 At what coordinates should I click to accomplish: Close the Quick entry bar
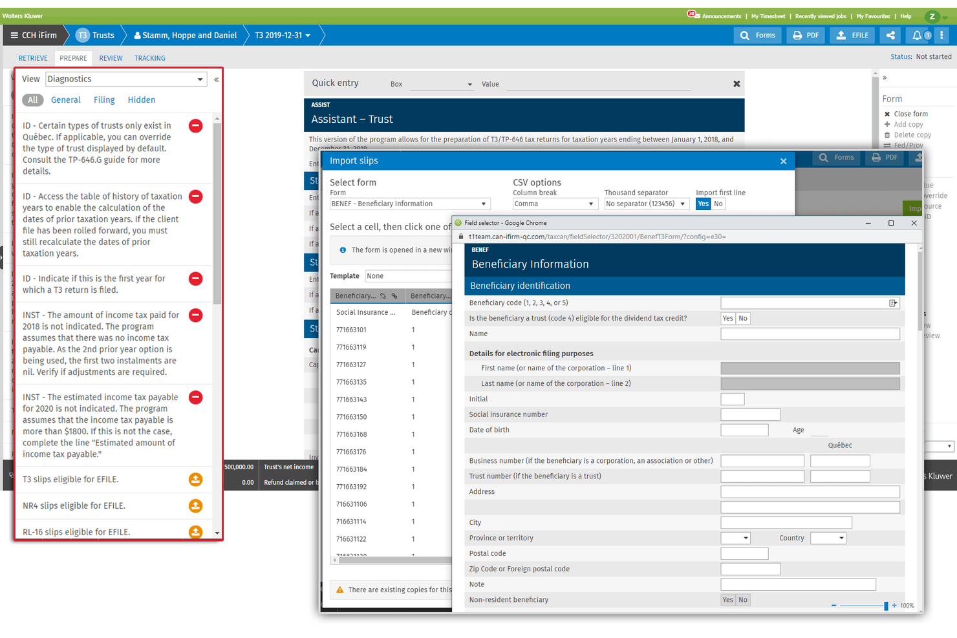click(x=737, y=84)
